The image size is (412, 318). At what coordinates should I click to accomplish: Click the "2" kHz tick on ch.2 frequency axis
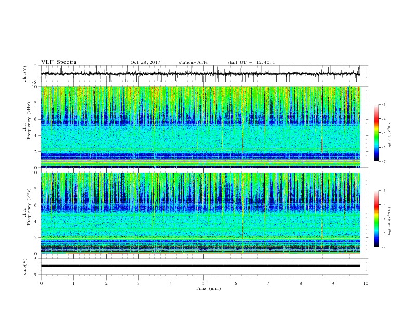(x=36, y=237)
